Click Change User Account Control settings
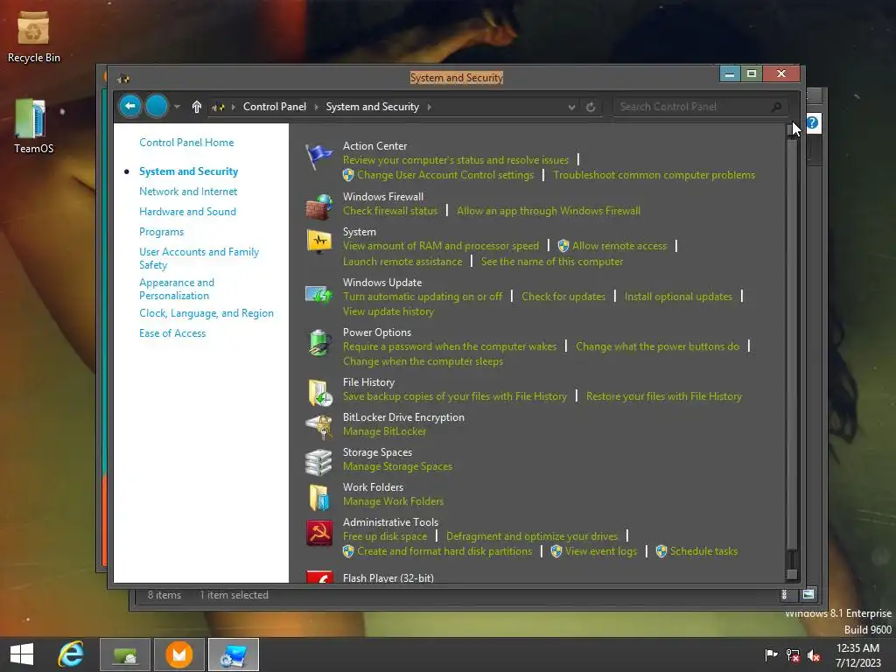This screenshot has width=896, height=672. (445, 175)
